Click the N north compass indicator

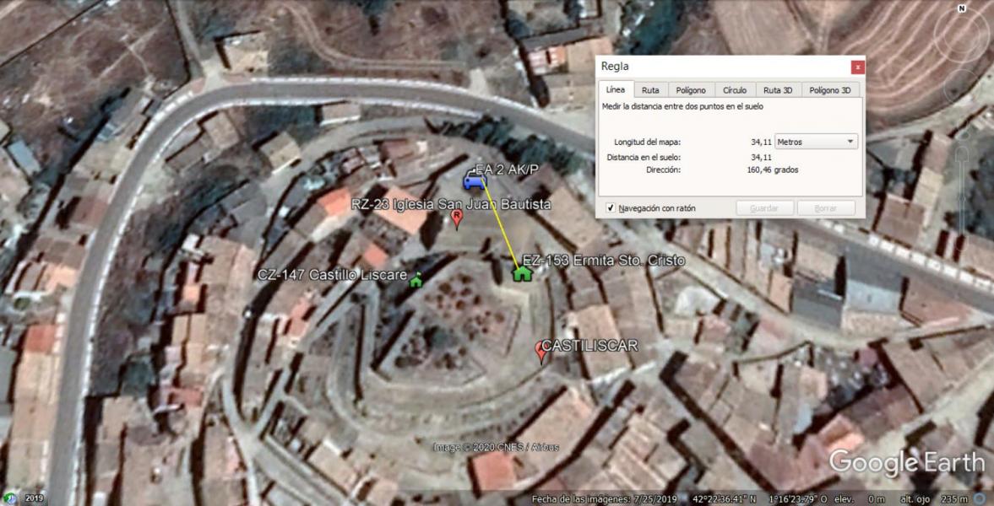[x=962, y=9]
